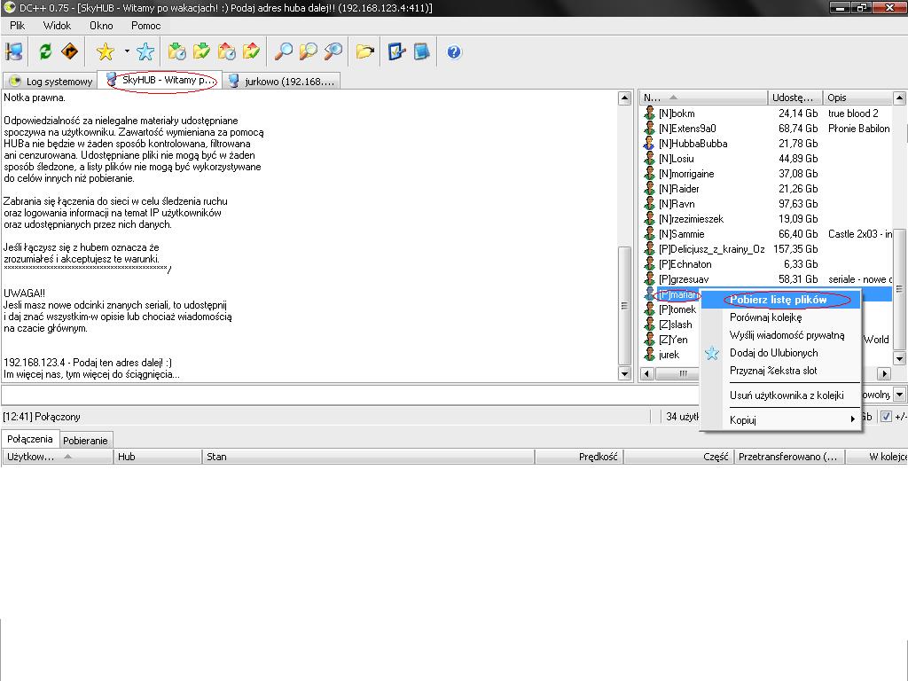Open Favorite Hubs with yellow star icon
Image resolution: width=908 pixels, height=681 pixels.
(x=106, y=51)
